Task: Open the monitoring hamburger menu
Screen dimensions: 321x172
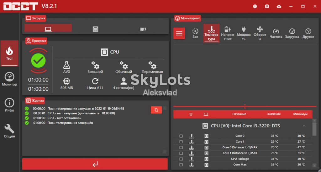Action: tap(179, 33)
